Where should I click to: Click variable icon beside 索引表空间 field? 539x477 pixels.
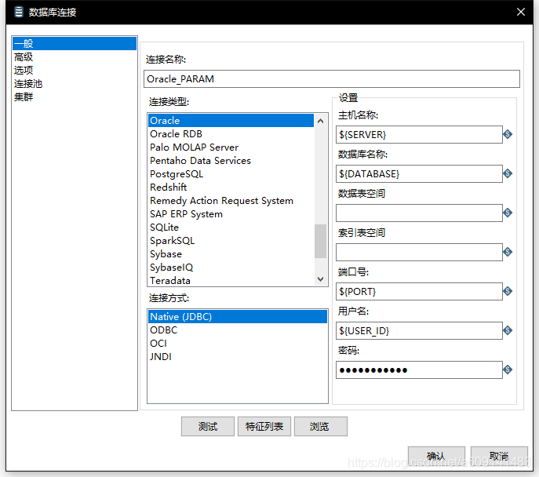[508, 252]
